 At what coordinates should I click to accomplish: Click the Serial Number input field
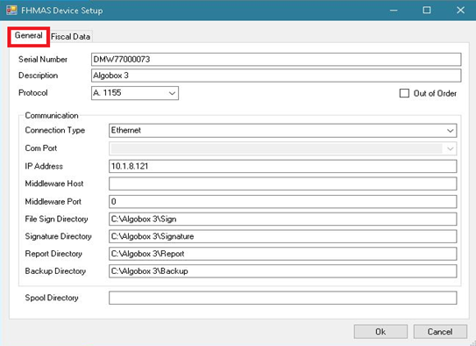276,60
